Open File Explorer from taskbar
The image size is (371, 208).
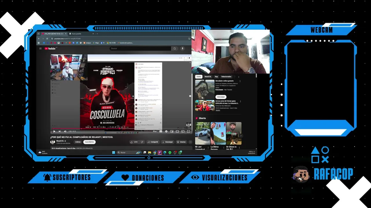(150, 153)
